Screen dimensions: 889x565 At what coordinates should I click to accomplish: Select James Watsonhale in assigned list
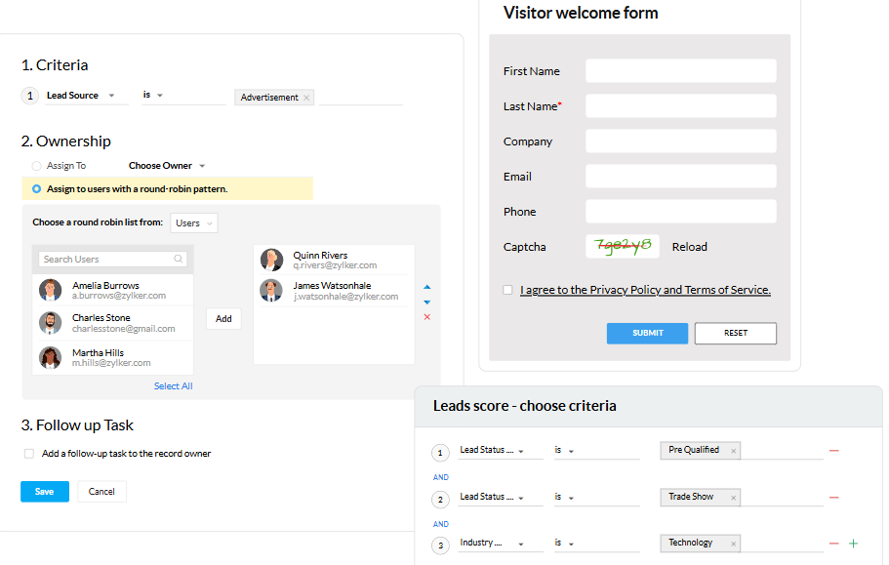coord(334,291)
